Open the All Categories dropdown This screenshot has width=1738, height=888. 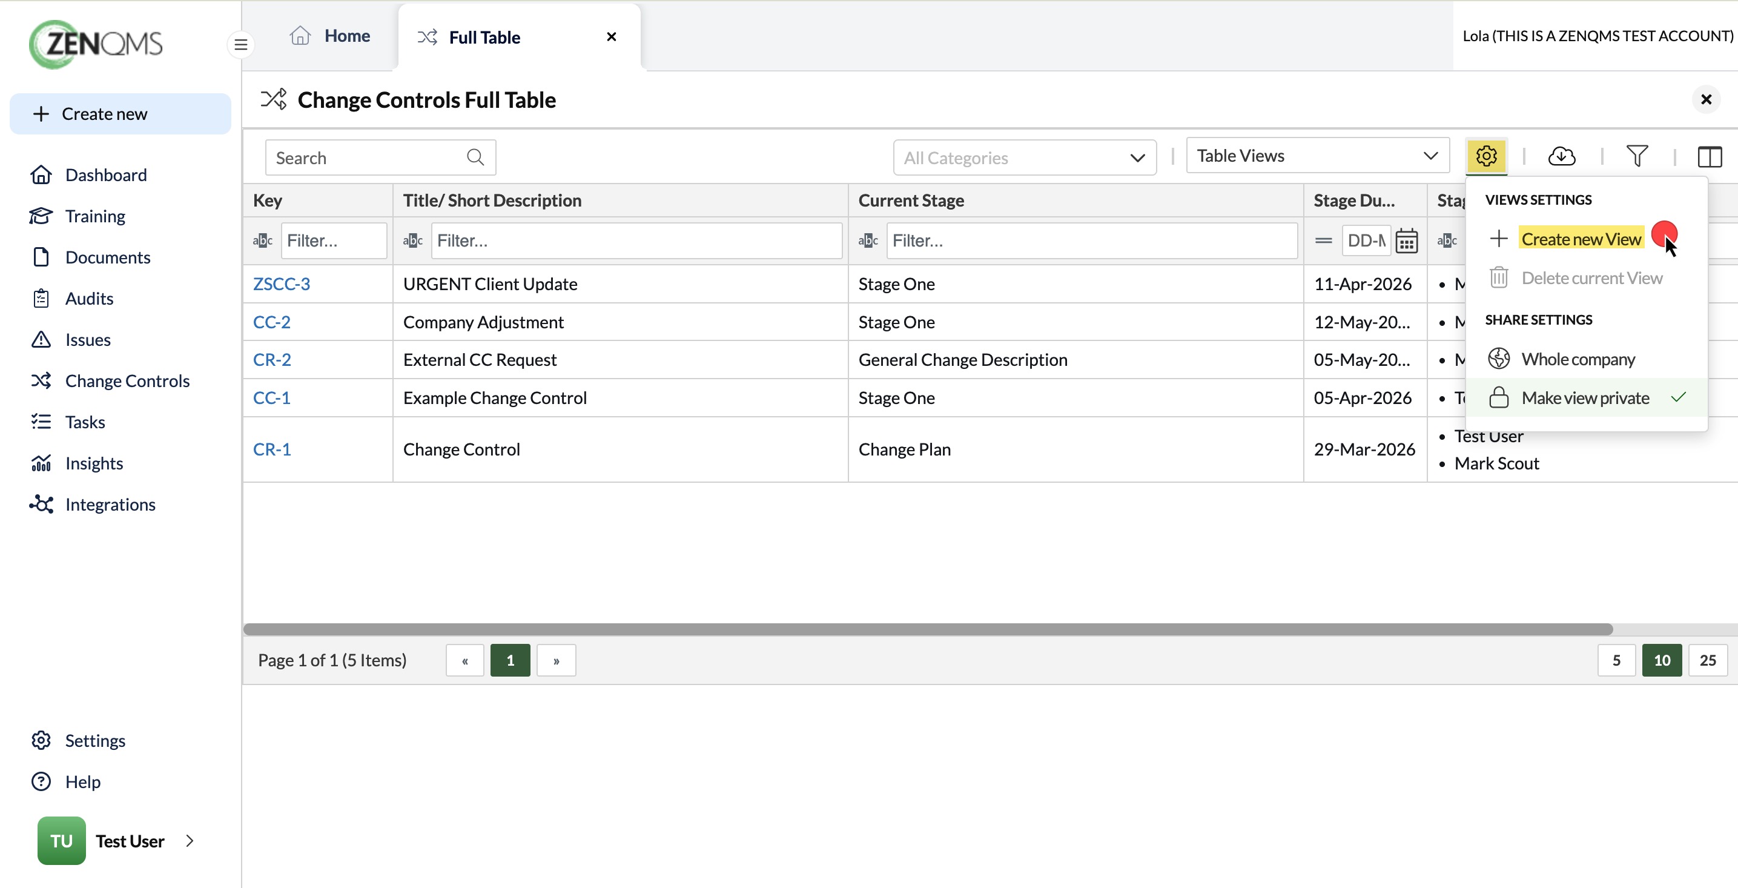coord(1024,157)
